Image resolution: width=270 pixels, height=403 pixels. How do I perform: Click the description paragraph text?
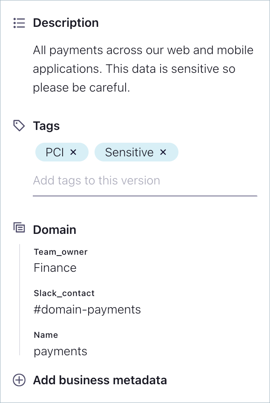coord(143,69)
